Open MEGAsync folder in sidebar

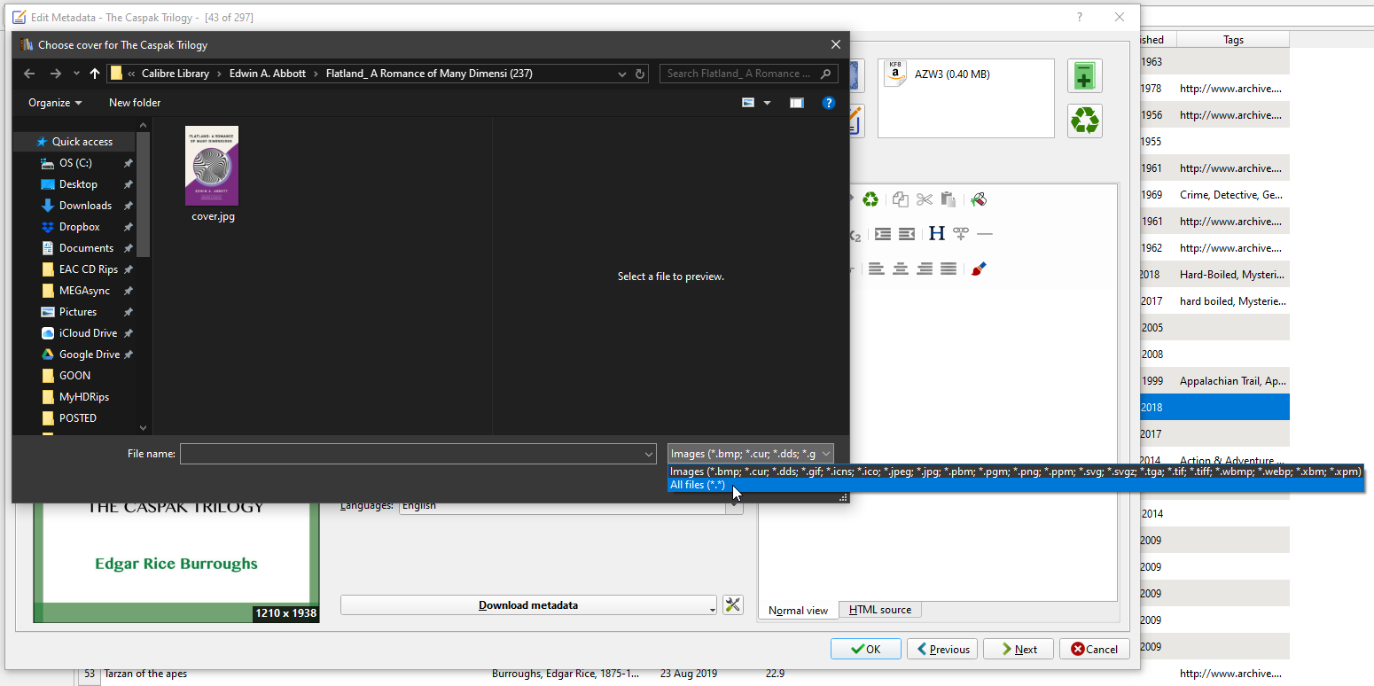(x=86, y=291)
